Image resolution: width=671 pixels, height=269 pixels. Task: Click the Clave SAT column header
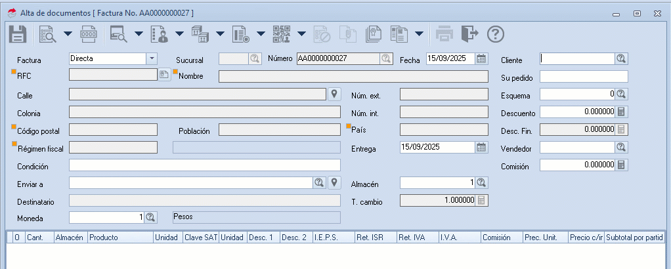[201, 238]
